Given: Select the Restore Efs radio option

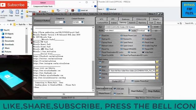Looking at the screenshot, I should pos(126,39).
